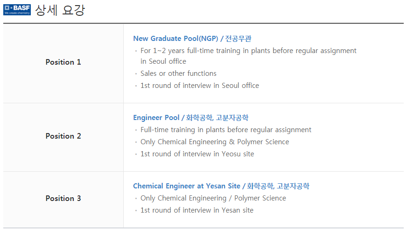The image size is (407, 234).
Task: Click the 'For 1~2 years full-time training' line
Action: [248, 50]
